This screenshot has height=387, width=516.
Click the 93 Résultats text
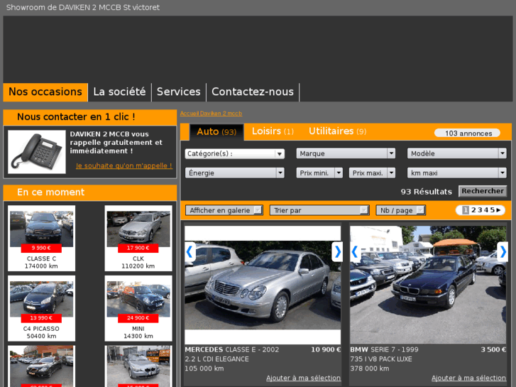(x=426, y=192)
